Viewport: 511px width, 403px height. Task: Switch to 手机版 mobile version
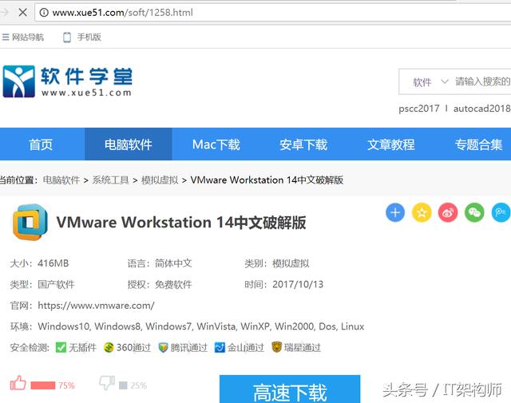pyautogui.click(x=82, y=38)
